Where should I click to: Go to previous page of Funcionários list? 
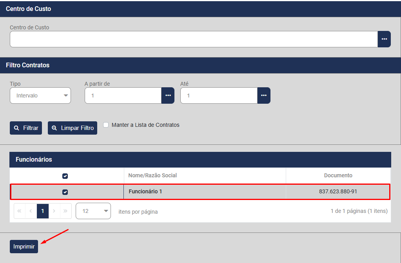(31, 211)
